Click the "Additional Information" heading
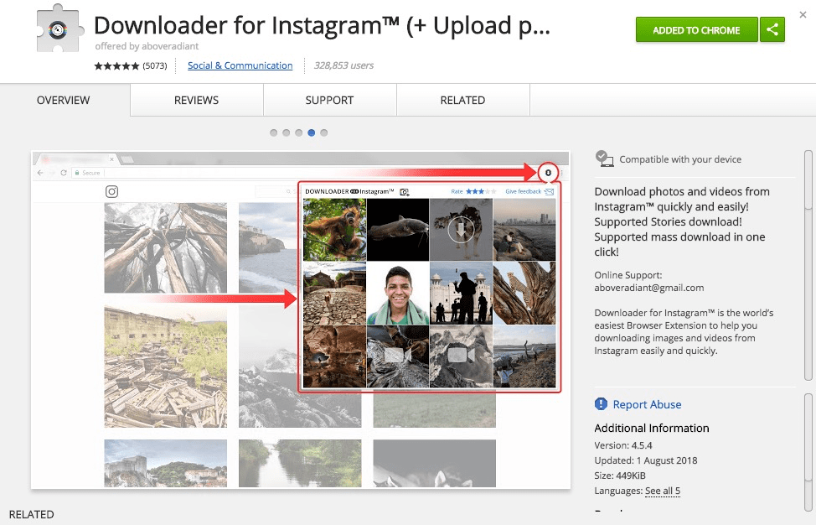This screenshot has width=816, height=525. click(652, 428)
